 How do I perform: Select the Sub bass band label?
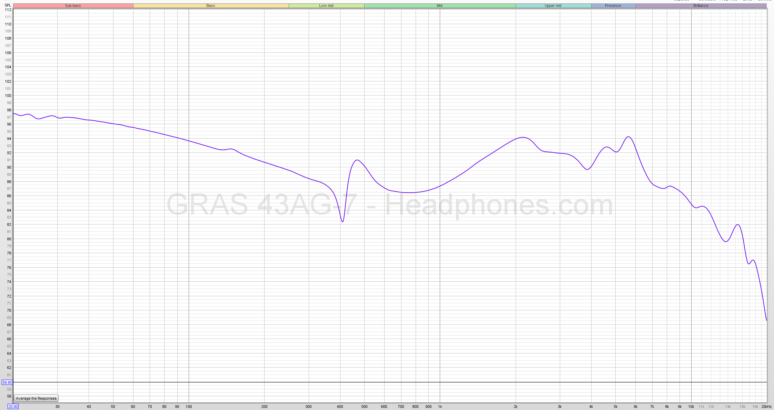coord(73,6)
